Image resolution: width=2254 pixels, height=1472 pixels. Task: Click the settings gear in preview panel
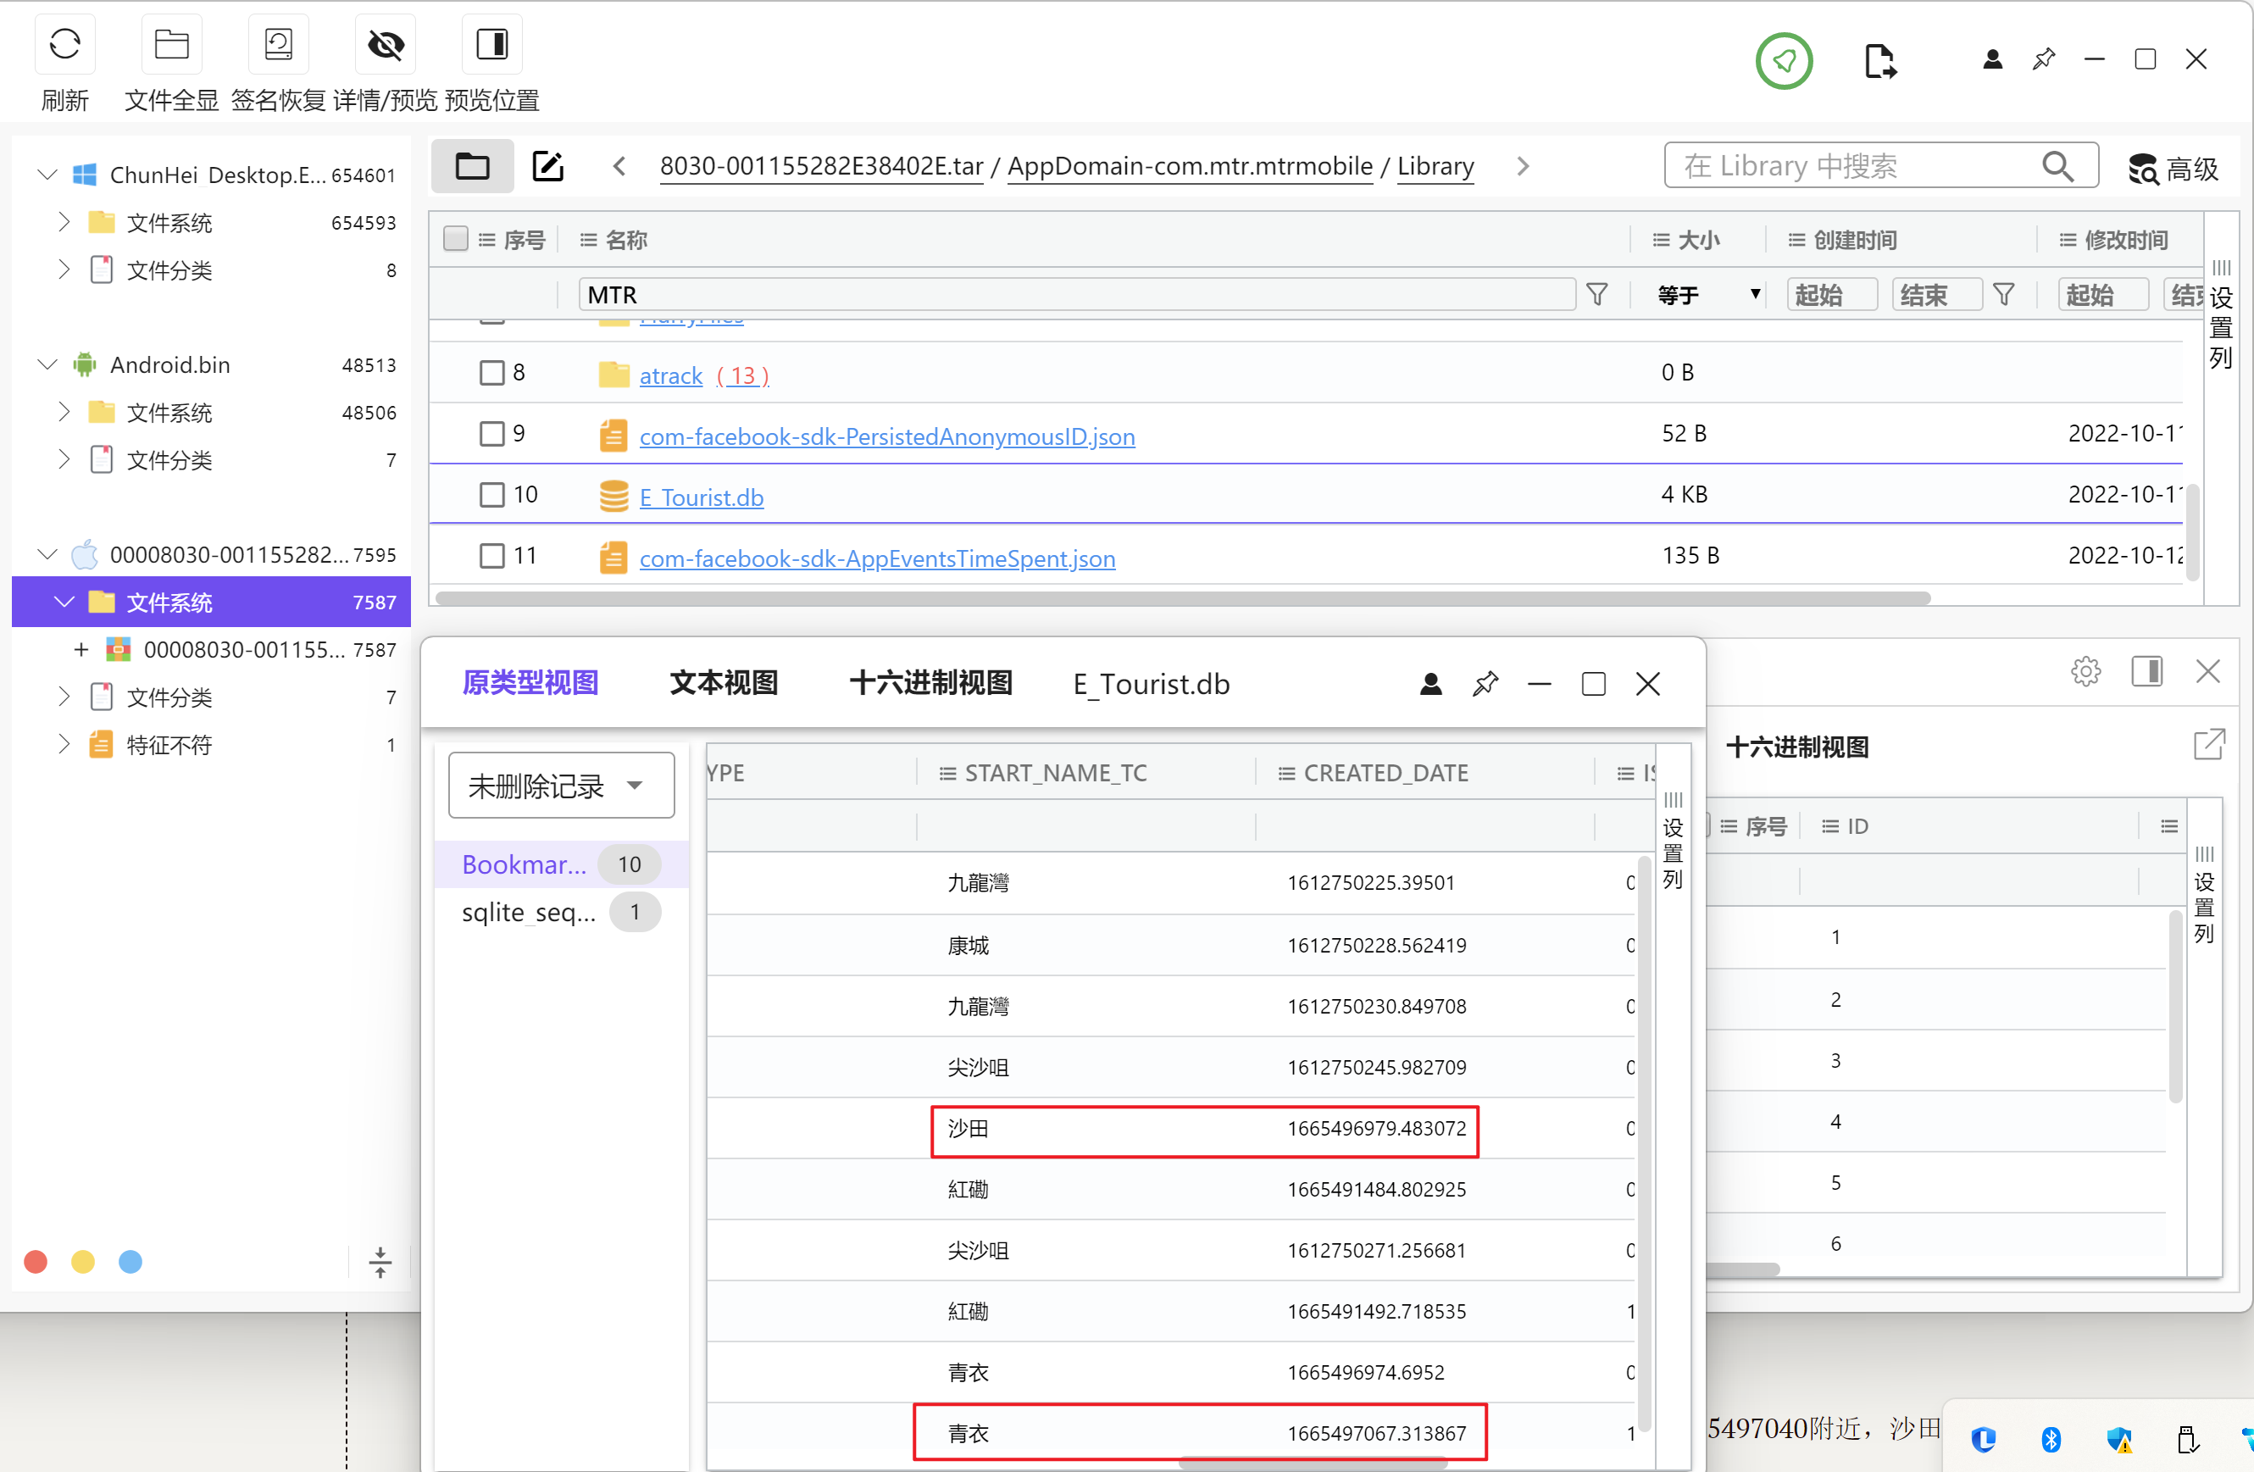[2085, 671]
